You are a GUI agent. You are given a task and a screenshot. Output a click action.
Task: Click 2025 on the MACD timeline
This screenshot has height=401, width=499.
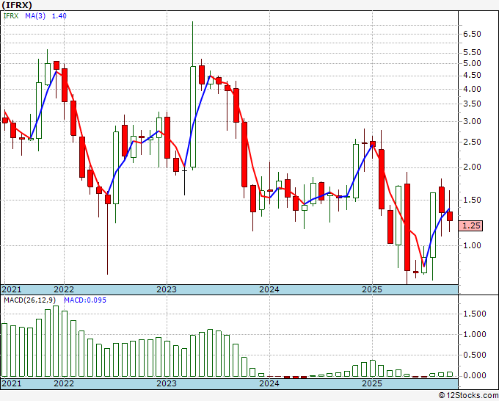pyautogui.click(x=372, y=383)
